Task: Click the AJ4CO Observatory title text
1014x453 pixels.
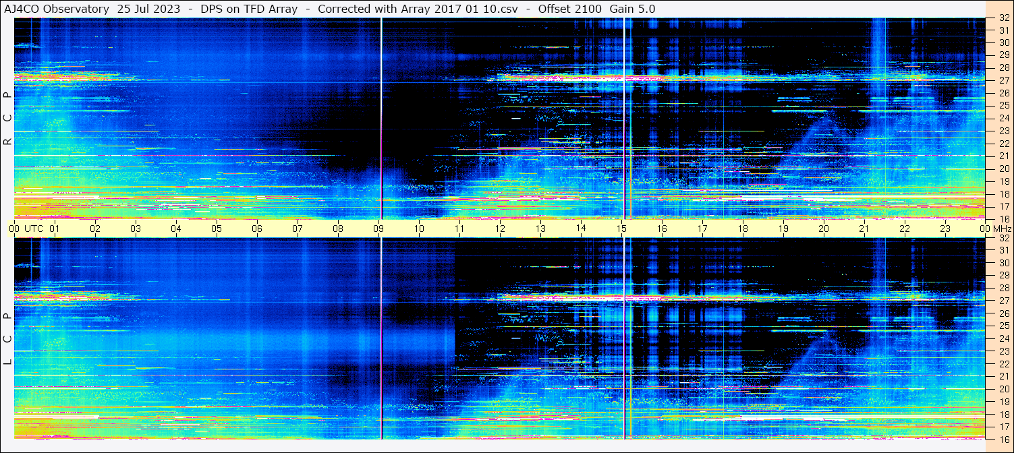Action: 57,9
